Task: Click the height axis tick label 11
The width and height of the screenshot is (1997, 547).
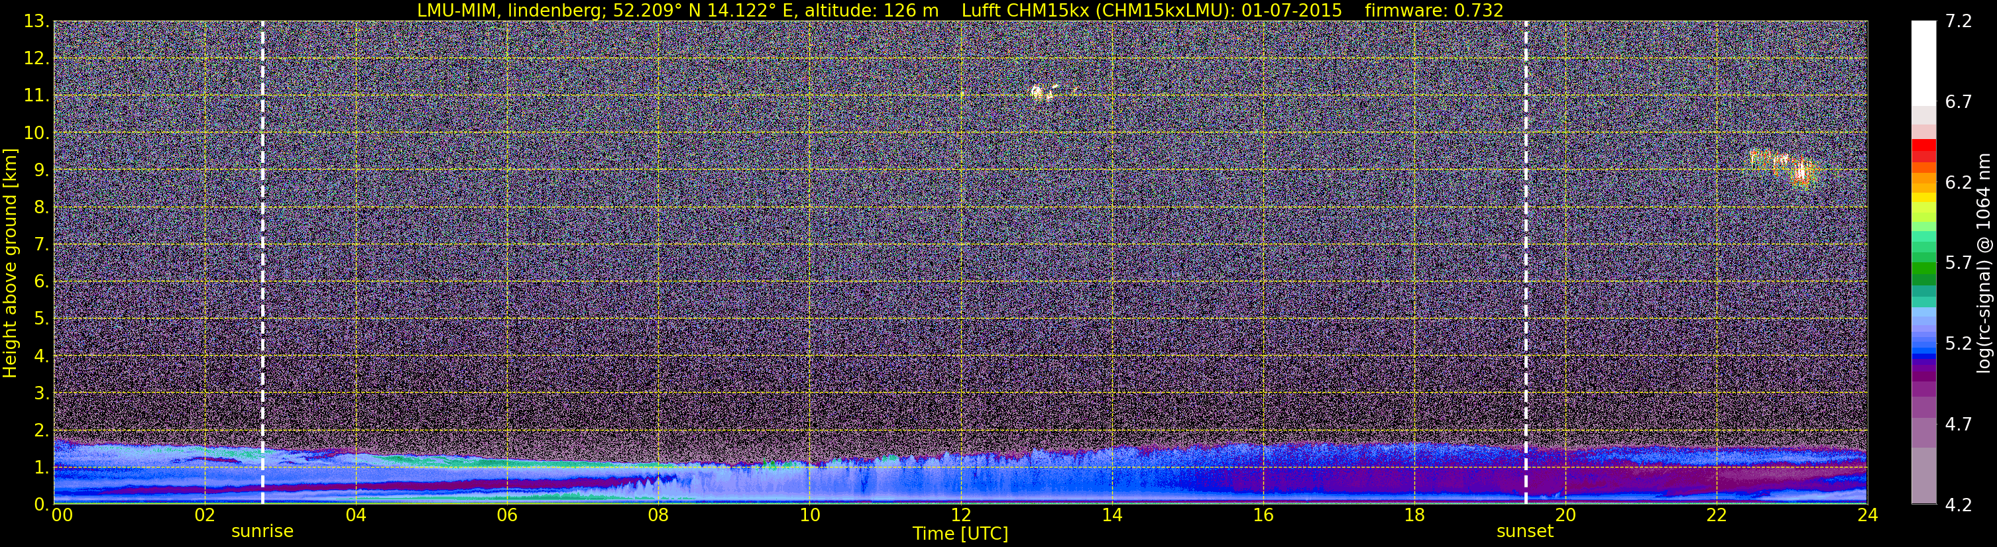Action: coord(36,95)
